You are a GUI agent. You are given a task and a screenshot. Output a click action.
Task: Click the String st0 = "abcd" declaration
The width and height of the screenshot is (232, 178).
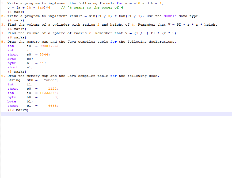coord(33,80)
